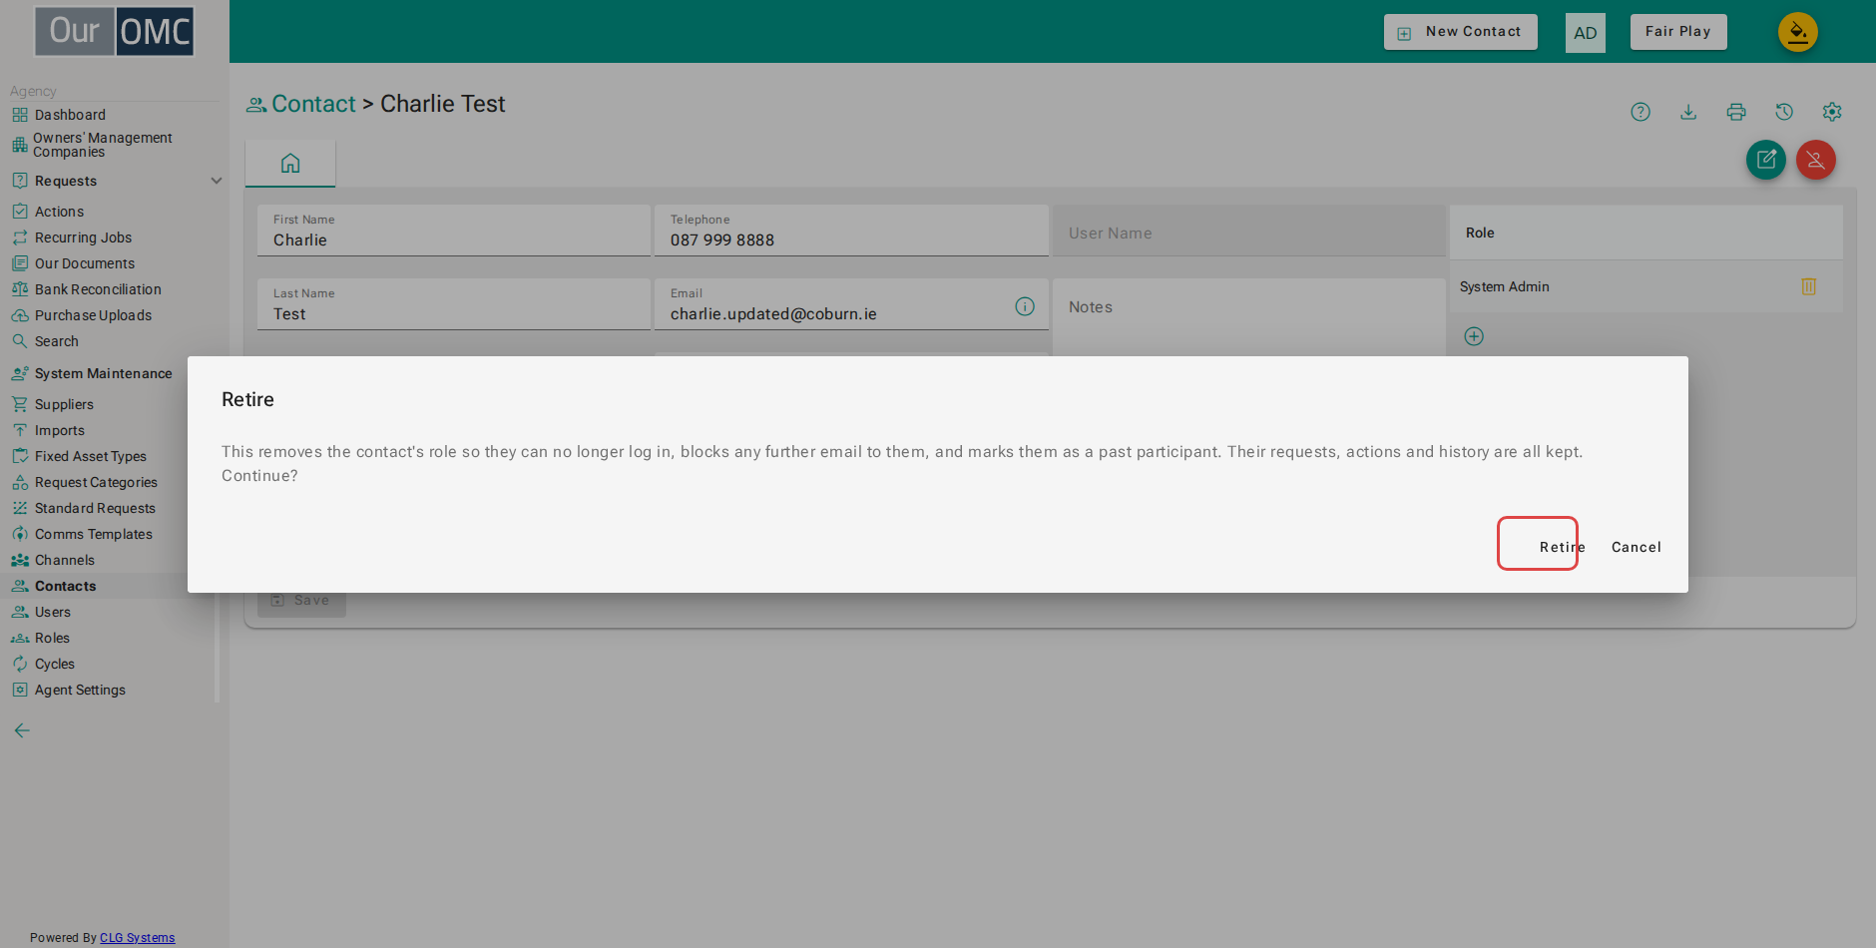1876x948 pixels.
Task: Cancel the Retire dialog
Action: (1636, 547)
